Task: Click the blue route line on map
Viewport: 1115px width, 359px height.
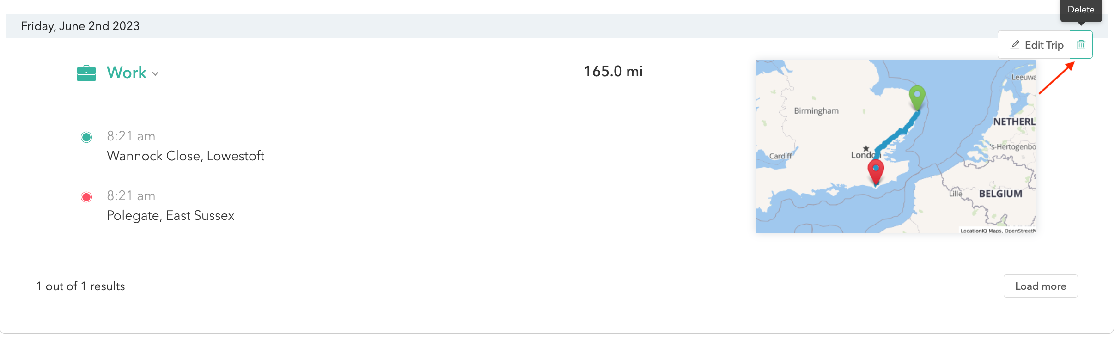Action: pyautogui.click(x=896, y=135)
